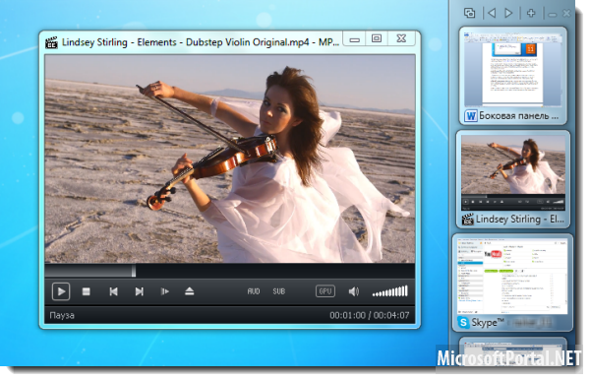Adjust the volume level bars
Viewport: 590px width, 381px height.
pos(389,291)
